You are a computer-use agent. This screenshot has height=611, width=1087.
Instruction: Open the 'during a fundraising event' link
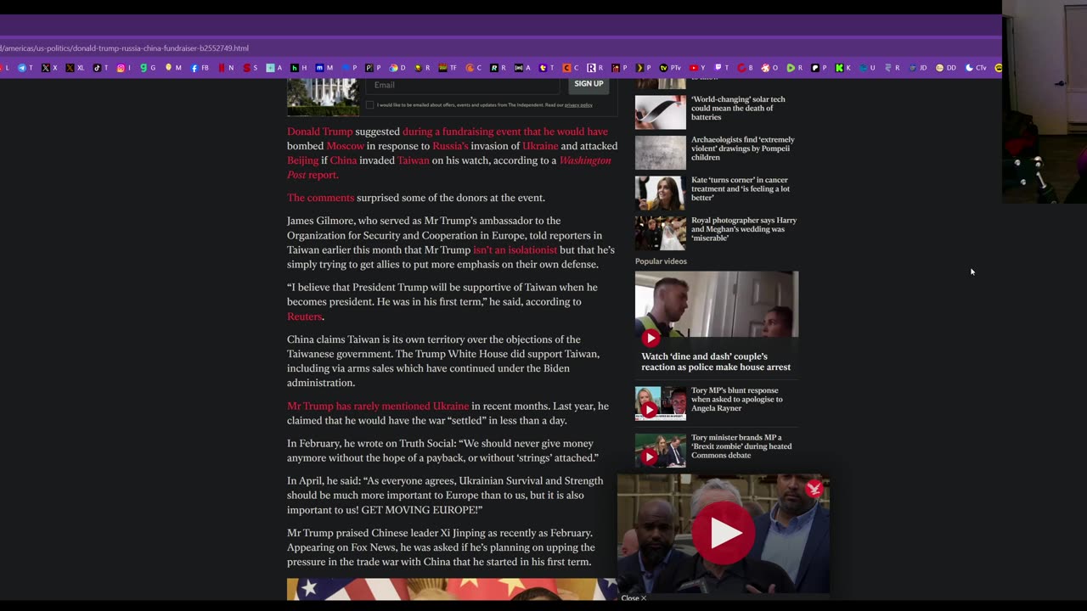click(505, 132)
